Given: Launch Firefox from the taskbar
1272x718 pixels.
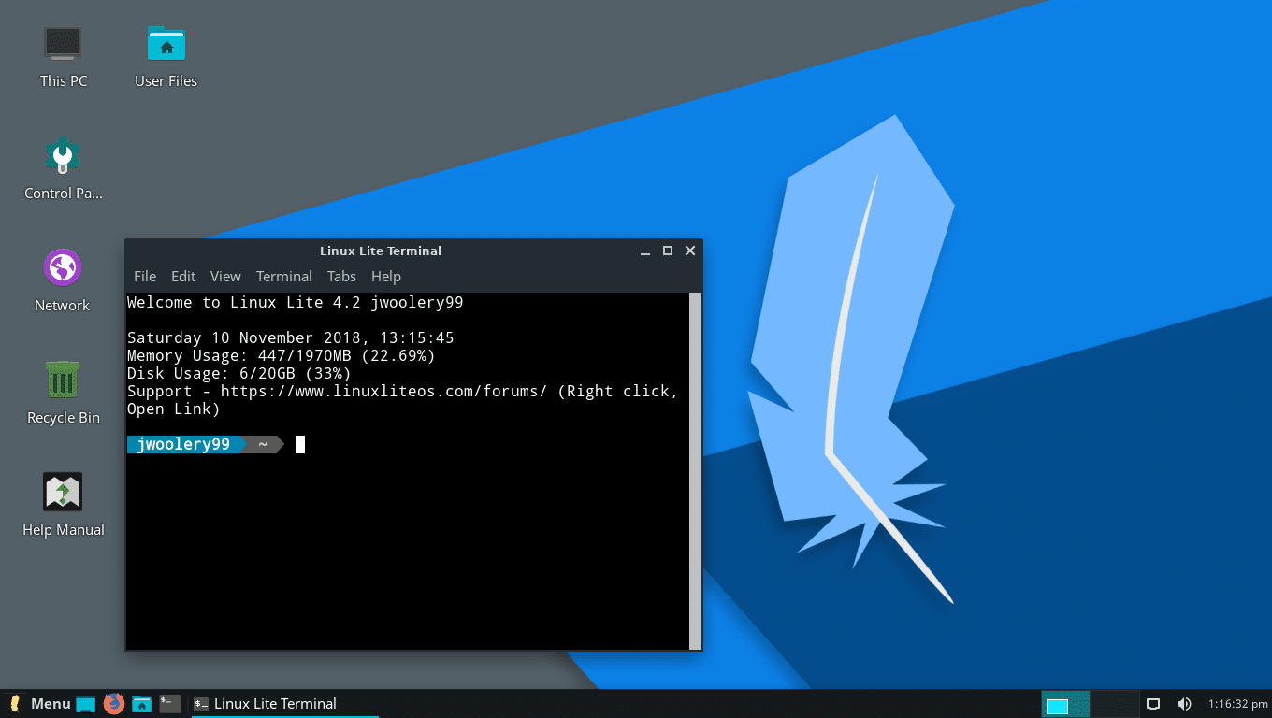Looking at the screenshot, I should pos(114,704).
